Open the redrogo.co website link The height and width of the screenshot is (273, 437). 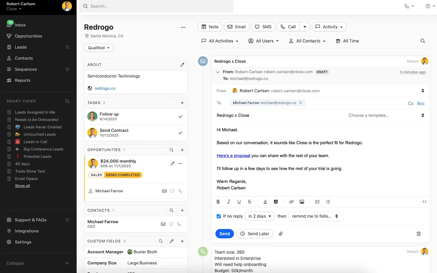[x=105, y=88]
